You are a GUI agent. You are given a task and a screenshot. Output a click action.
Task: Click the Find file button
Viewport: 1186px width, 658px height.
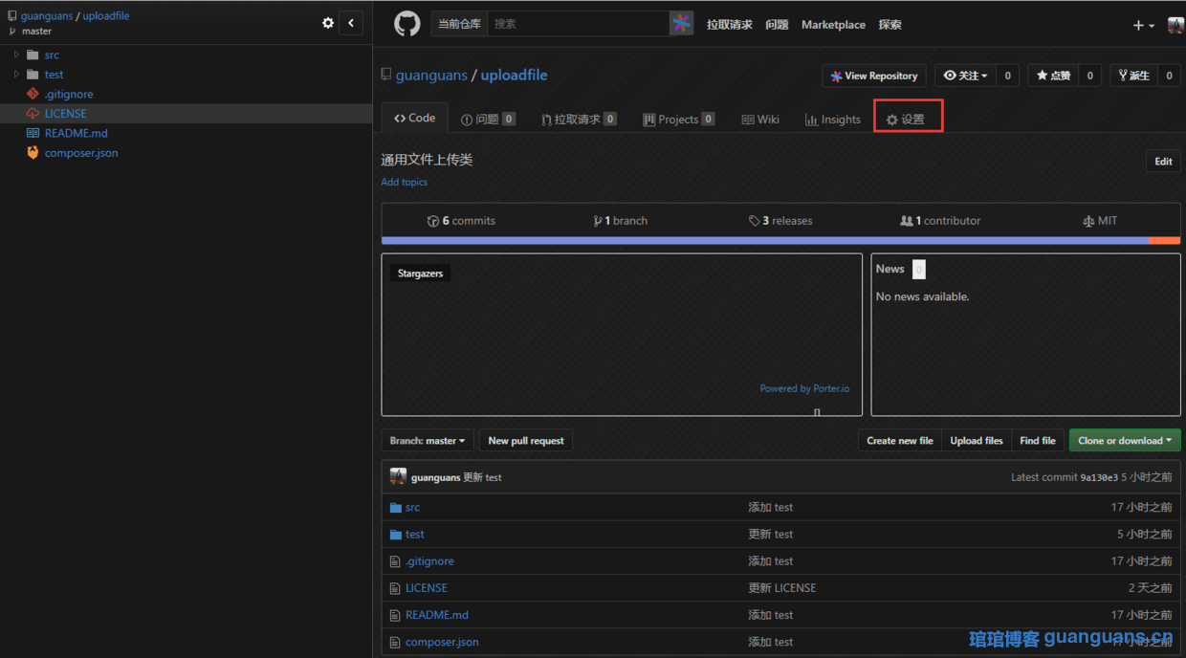[1038, 441]
